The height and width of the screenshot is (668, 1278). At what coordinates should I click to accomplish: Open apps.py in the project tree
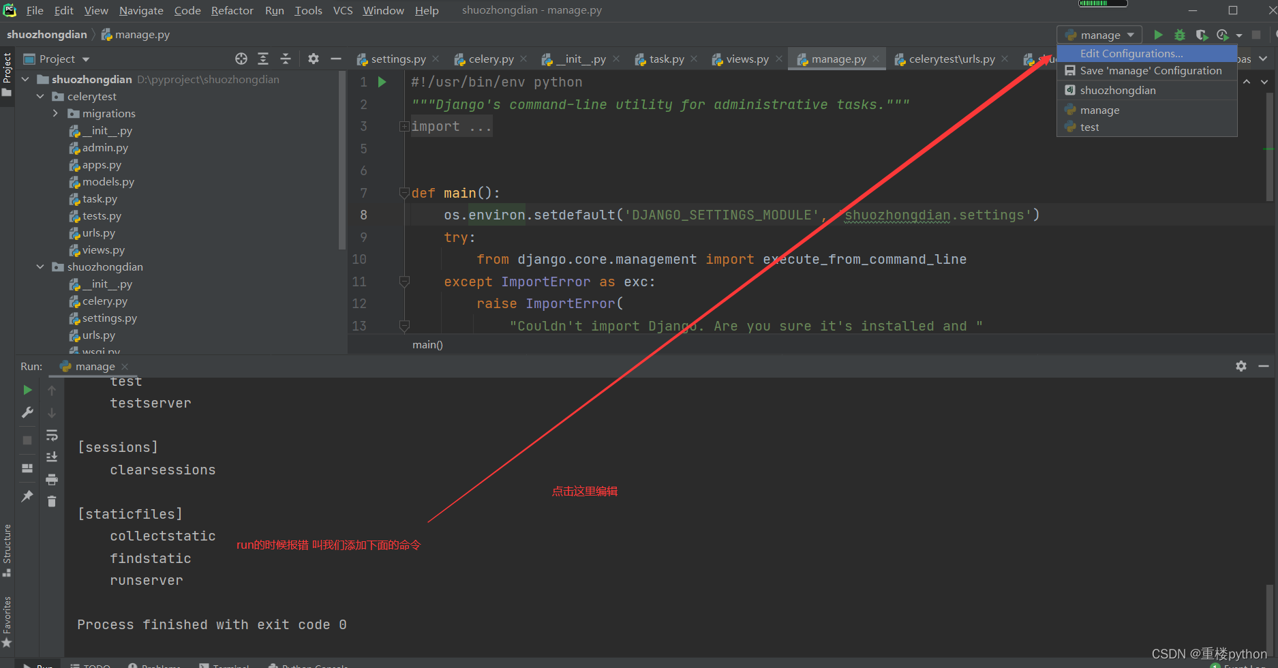tap(95, 165)
